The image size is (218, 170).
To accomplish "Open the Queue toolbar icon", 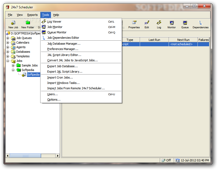I will 185,23.
